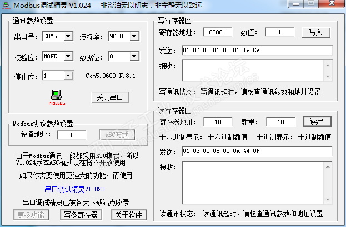Click the disabled ASC方式 button
Screen dimensions: 346x227
tap(117, 135)
